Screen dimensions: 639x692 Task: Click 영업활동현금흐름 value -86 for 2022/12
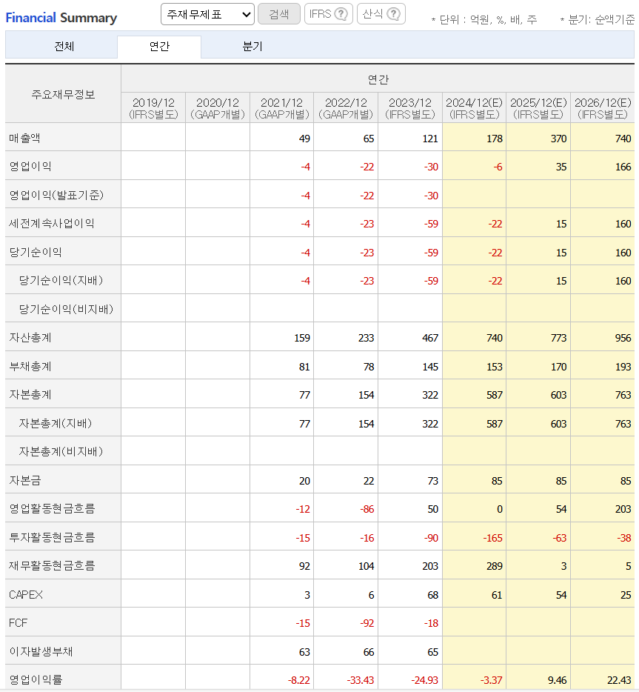[x=367, y=509]
